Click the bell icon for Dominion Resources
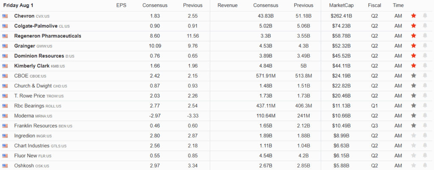The image size is (434, 170). [425, 56]
